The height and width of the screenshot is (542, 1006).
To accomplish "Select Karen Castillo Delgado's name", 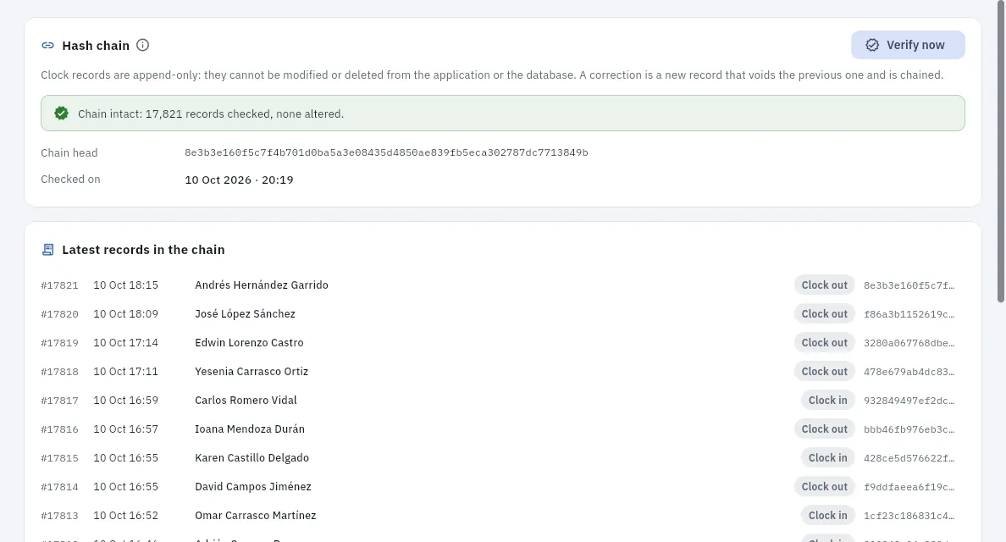I will click(252, 458).
